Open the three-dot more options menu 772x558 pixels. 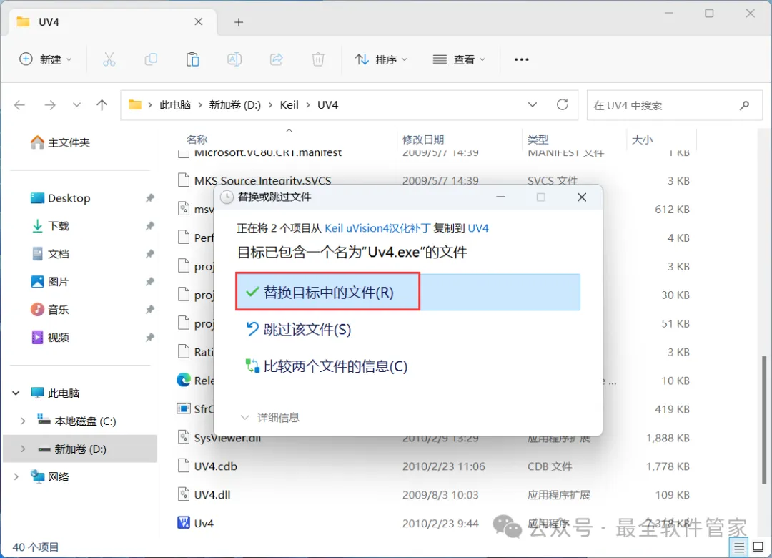[x=521, y=59]
